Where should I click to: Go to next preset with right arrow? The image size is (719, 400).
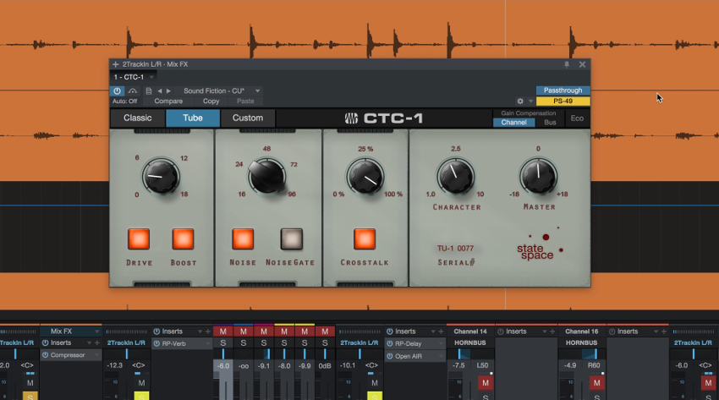168,90
